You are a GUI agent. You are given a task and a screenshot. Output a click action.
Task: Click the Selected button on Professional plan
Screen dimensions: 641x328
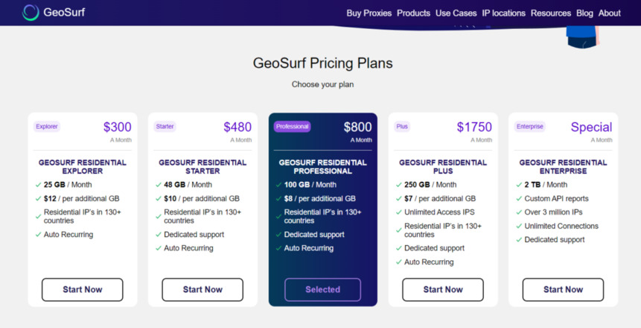[322, 289]
